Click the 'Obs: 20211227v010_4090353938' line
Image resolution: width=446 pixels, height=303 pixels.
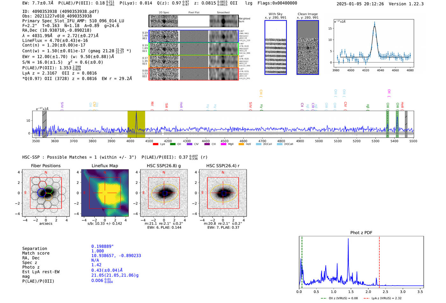57,16
